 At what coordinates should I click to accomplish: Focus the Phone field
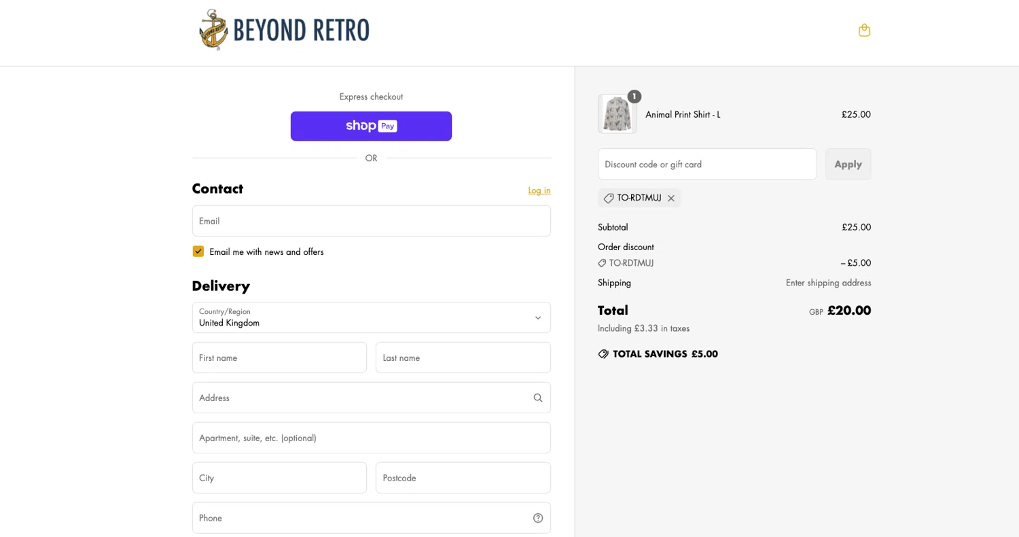[x=371, y=518]
